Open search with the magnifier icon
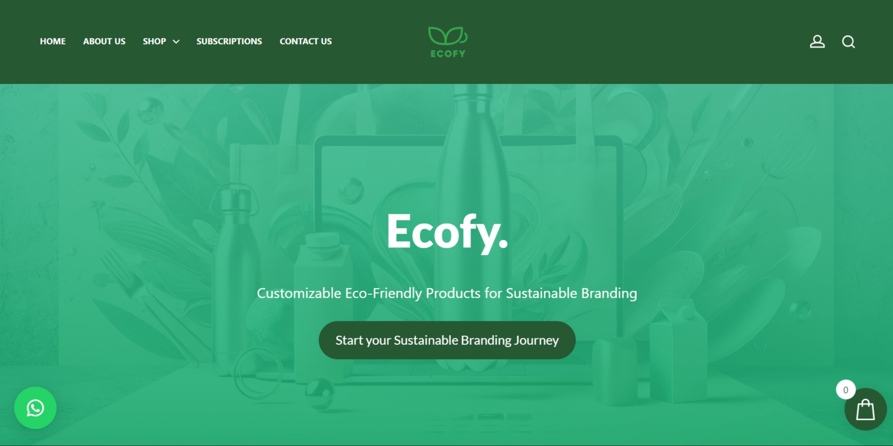Viewport: 893px width, 446px height. click(848, 41)
